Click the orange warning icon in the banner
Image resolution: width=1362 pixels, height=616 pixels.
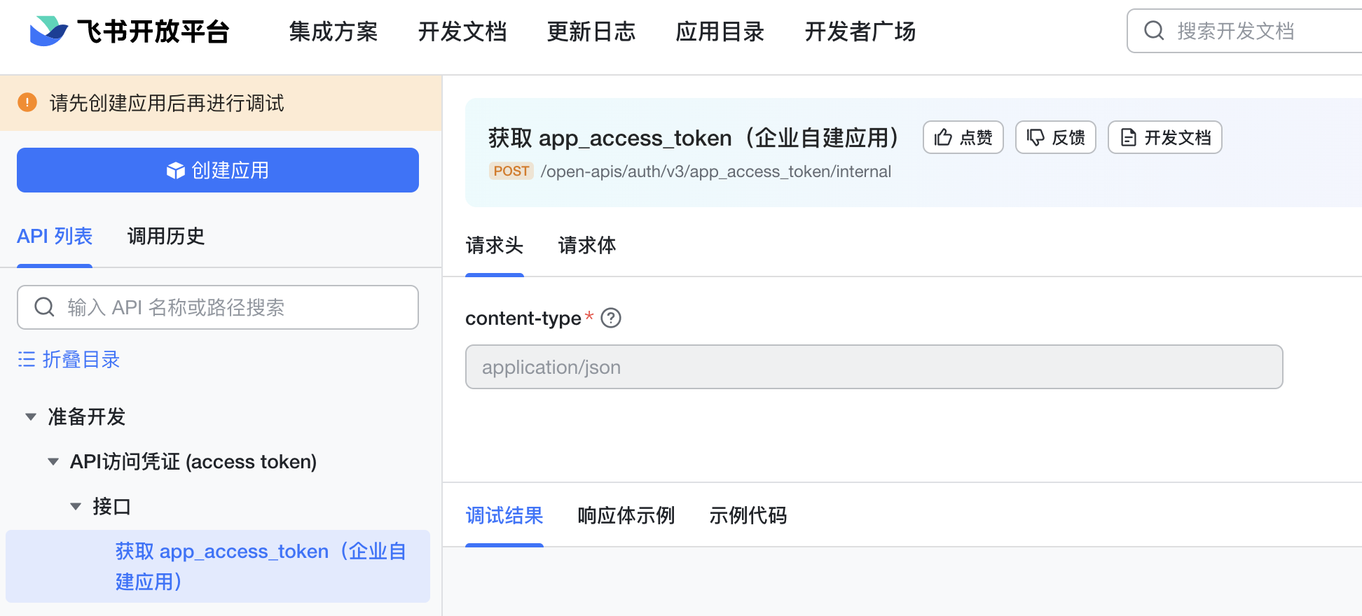27,103
